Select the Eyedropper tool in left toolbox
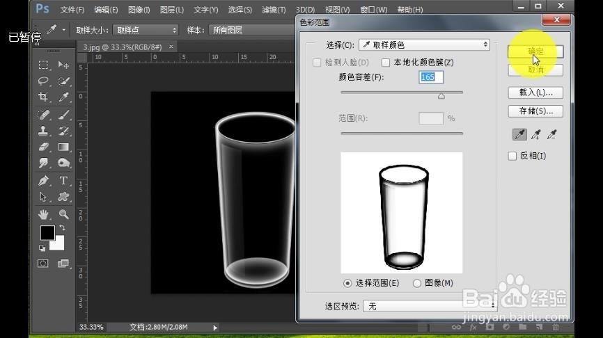Viewport: 603px width, 338px height. 63,97
